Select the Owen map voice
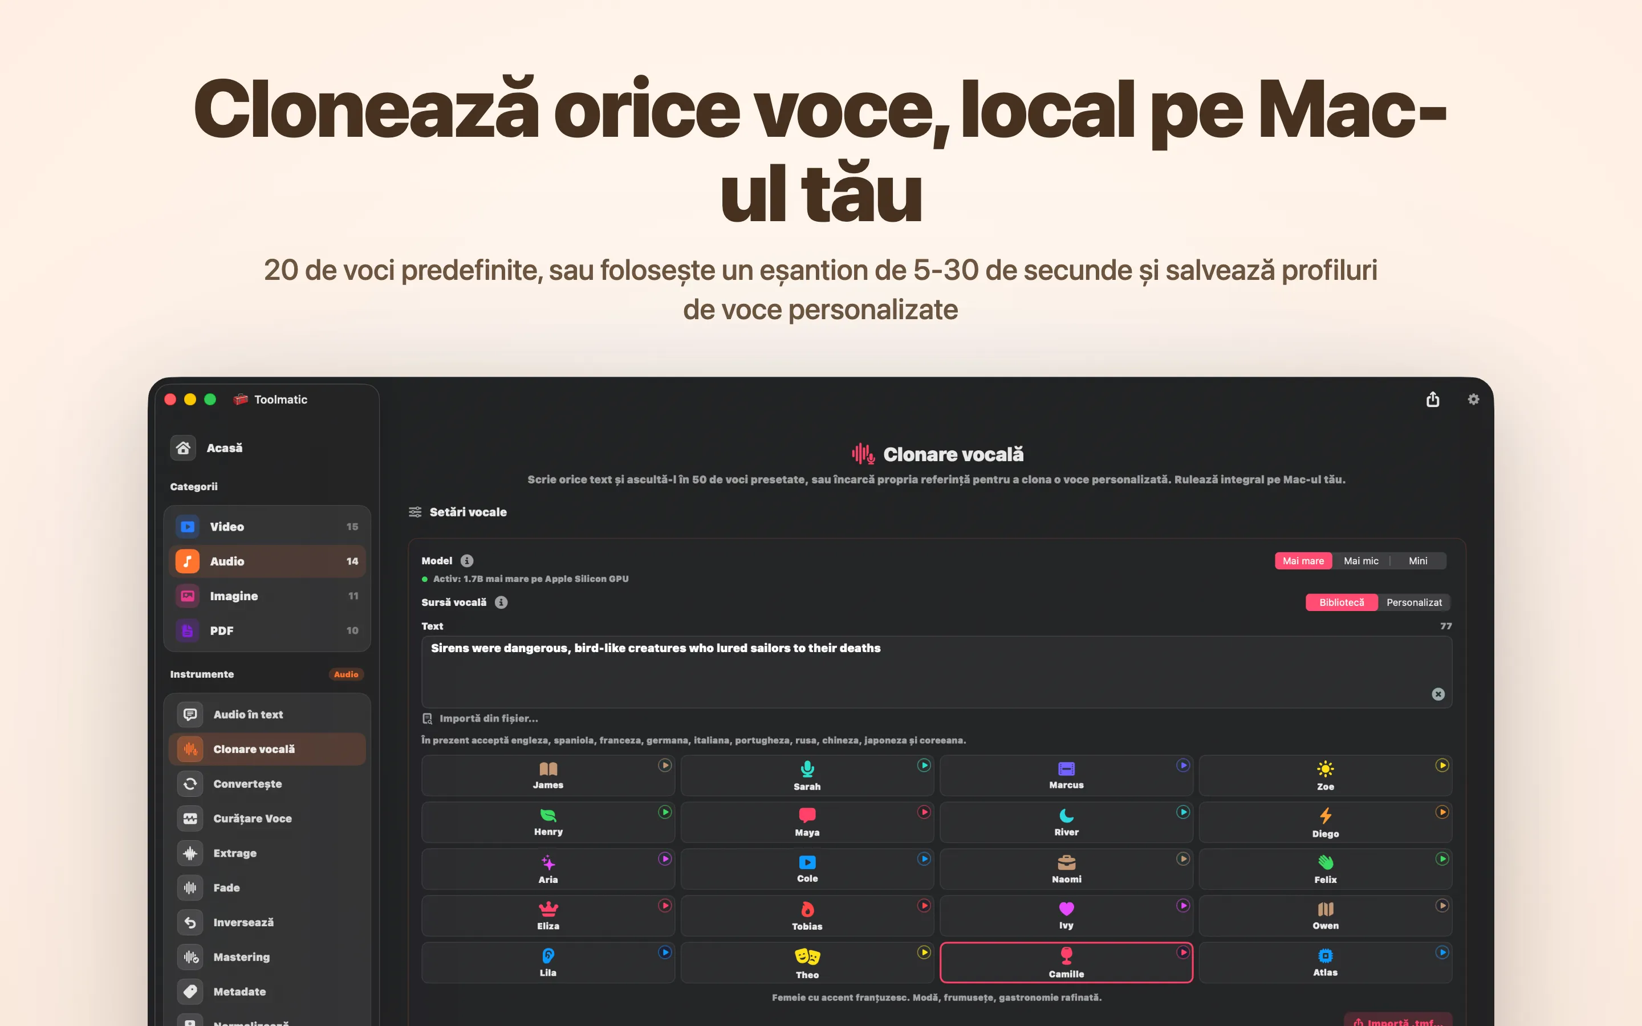Viewport: 1642px width, 1026px height. point(1326,916)
